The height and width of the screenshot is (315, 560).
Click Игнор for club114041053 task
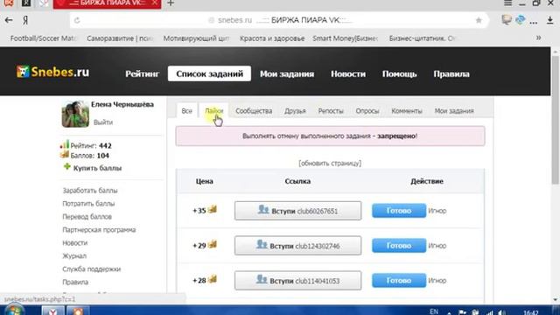click(x=437, y=281)
